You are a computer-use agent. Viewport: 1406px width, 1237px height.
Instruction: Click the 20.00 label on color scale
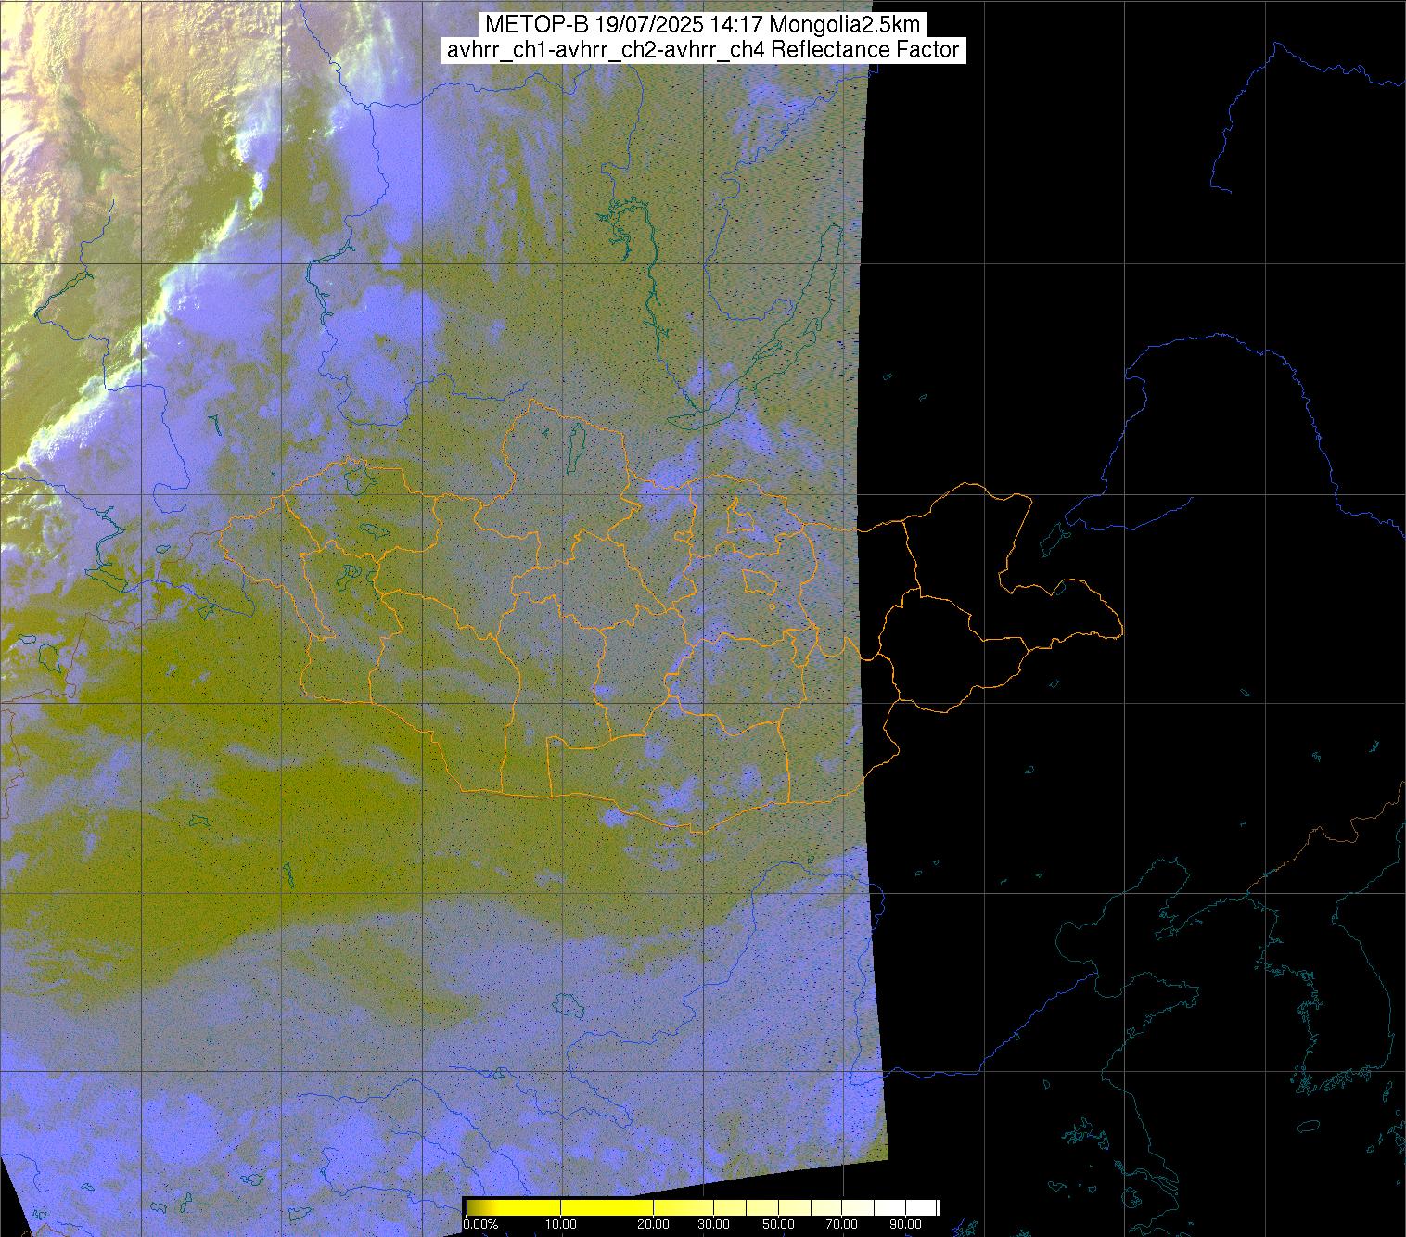(654, 1225)
